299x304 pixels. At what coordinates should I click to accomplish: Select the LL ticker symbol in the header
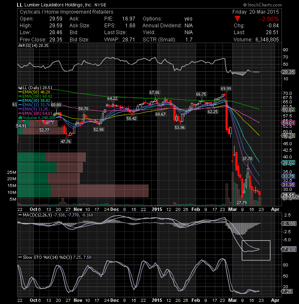(x=20, y=5)
